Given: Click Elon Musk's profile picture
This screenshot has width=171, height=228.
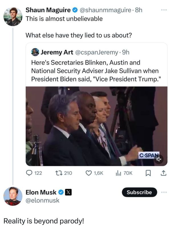Looking at the screenshot, I should [14, 196].
